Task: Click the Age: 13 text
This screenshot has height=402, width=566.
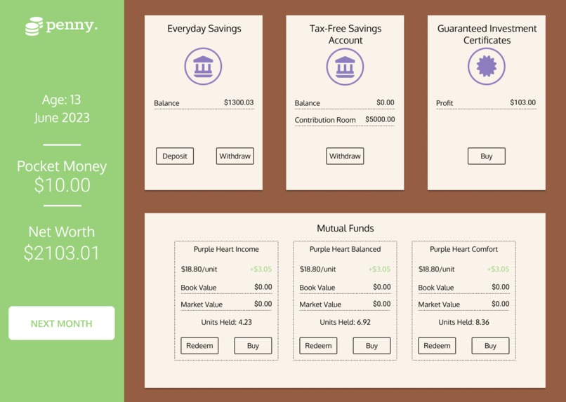Action: [x=61, y=100]
